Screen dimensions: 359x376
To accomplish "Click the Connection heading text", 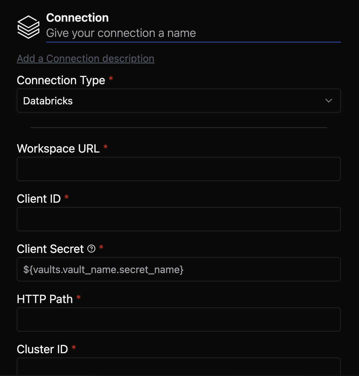I will [78, 18].
